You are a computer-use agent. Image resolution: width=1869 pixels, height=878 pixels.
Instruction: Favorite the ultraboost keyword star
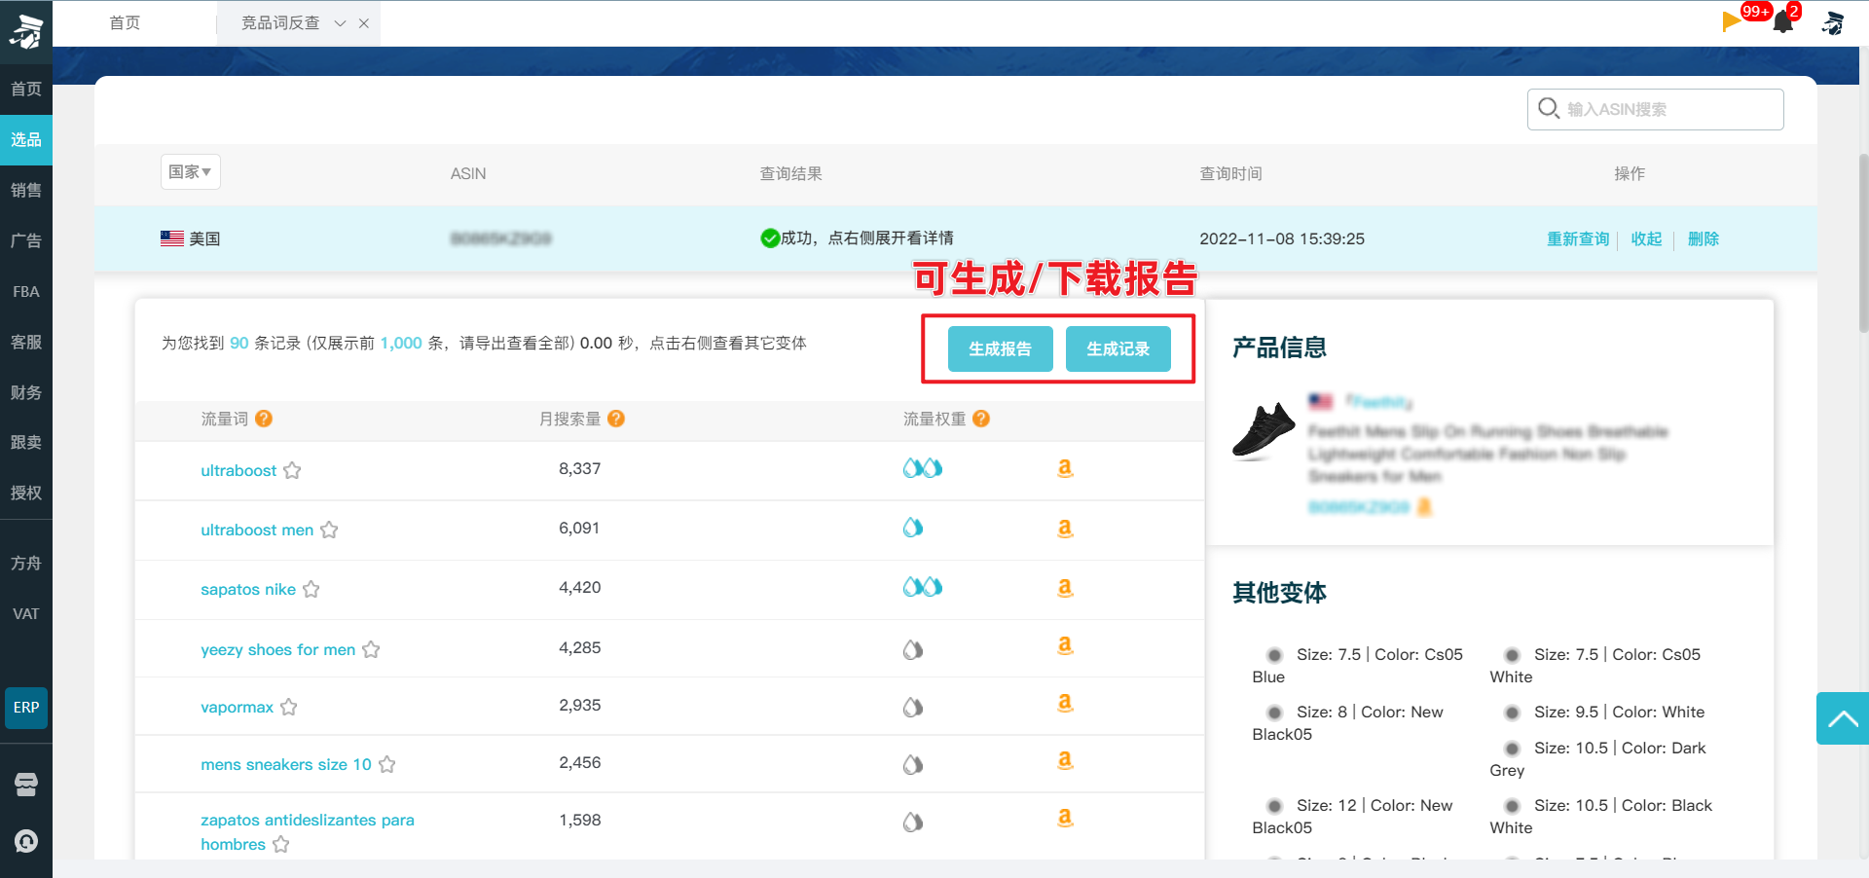[x=292, y=471]
